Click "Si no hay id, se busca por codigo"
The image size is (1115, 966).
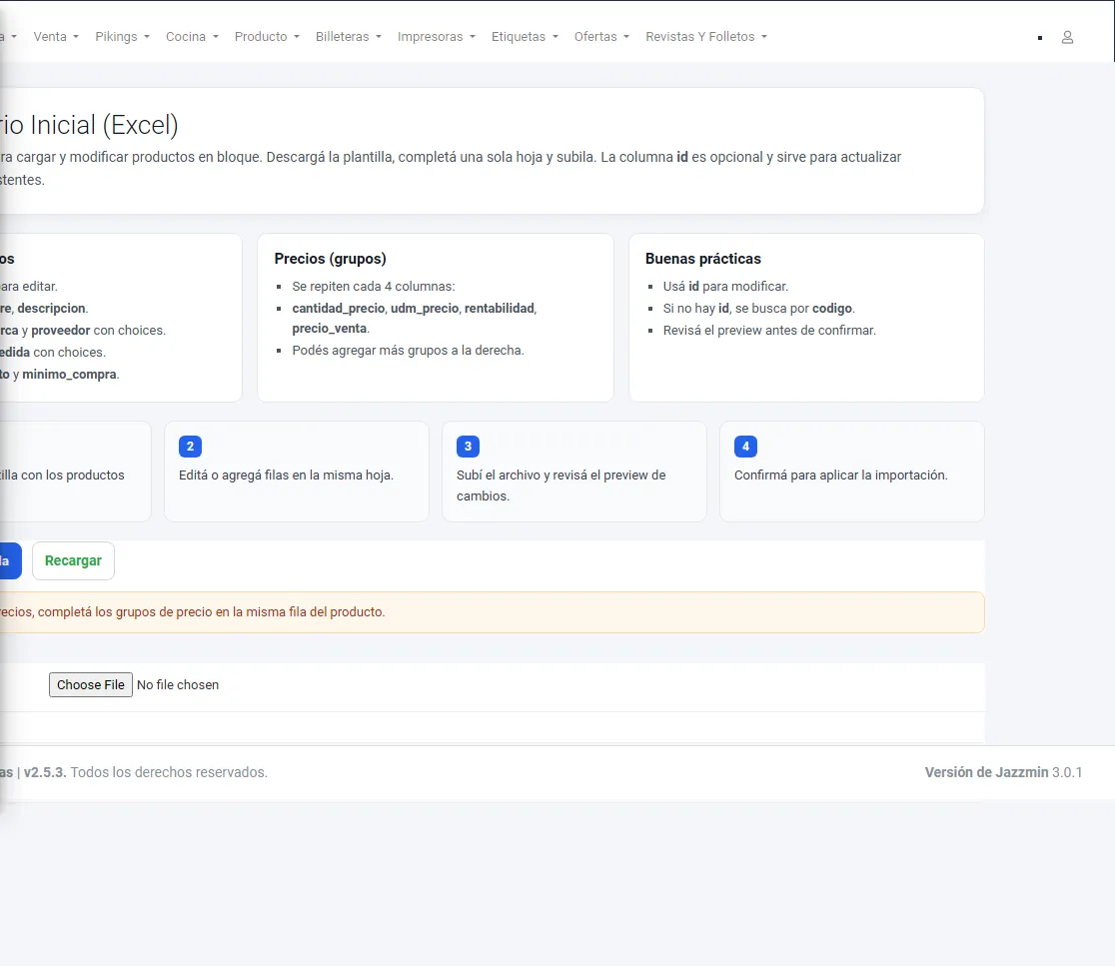tap(758, 309)
